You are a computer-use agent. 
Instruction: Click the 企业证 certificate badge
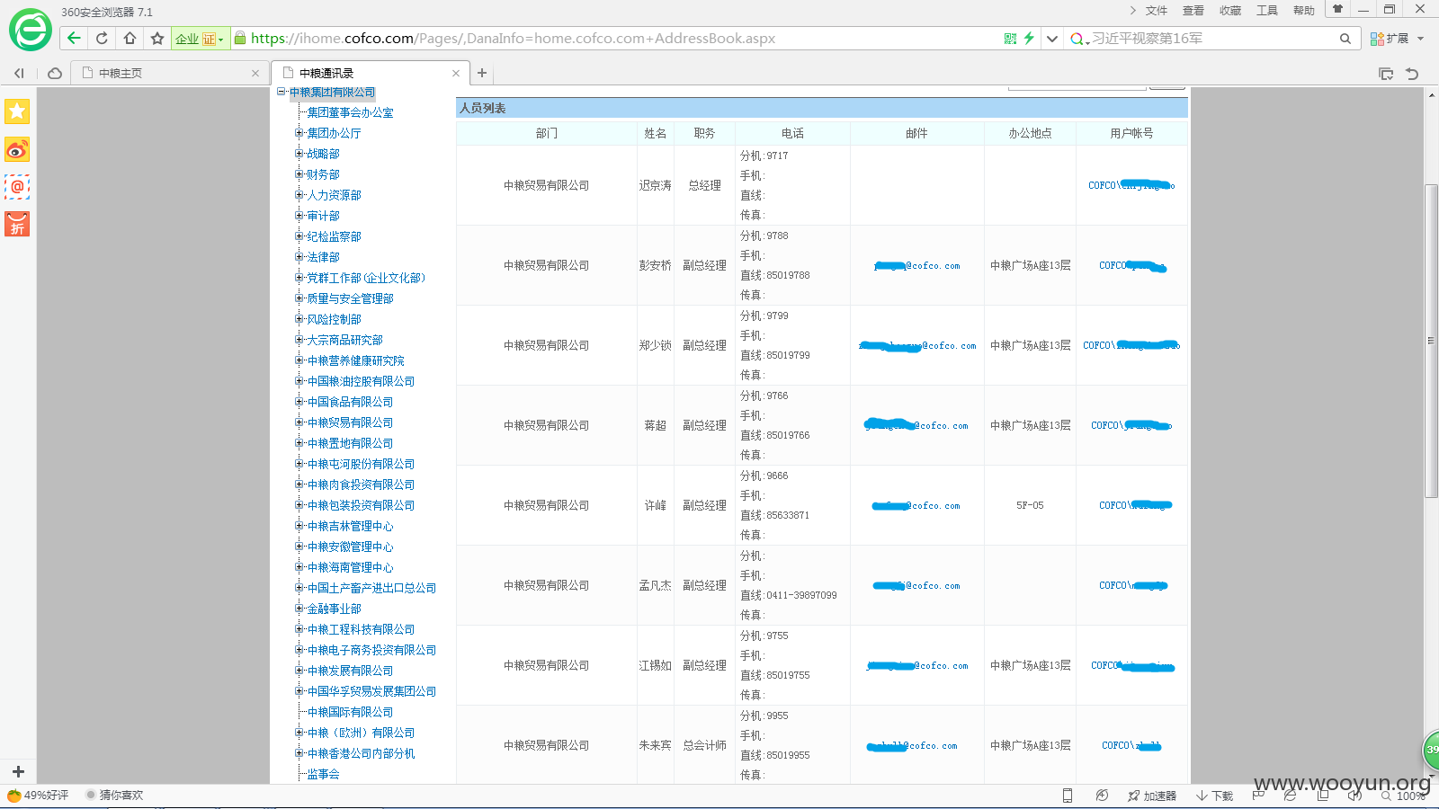pyautogui.click(x=200, y=39)
